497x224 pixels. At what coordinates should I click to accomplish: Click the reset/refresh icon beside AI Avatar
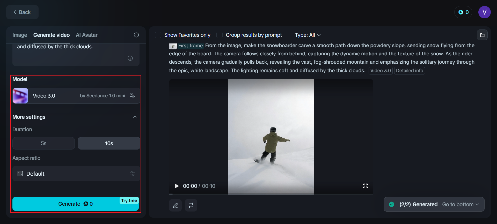pos(136,35)
